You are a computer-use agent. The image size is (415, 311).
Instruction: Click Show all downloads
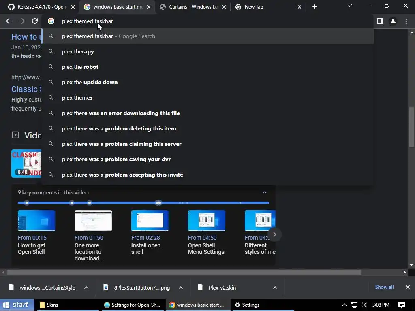[x=384, y=287]
